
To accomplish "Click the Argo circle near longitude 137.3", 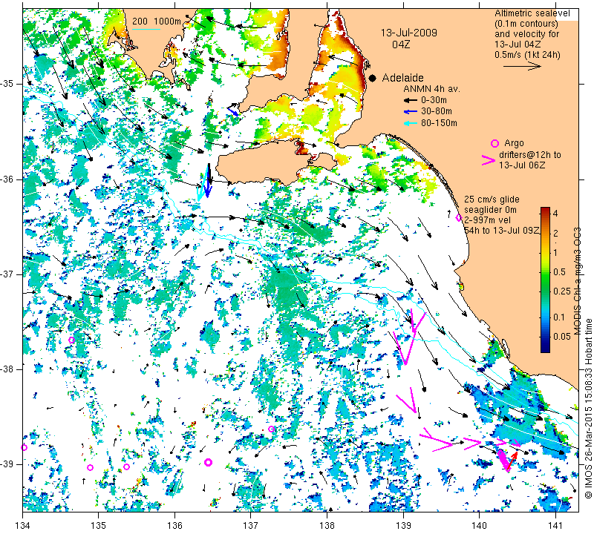I will pos(271,429).
